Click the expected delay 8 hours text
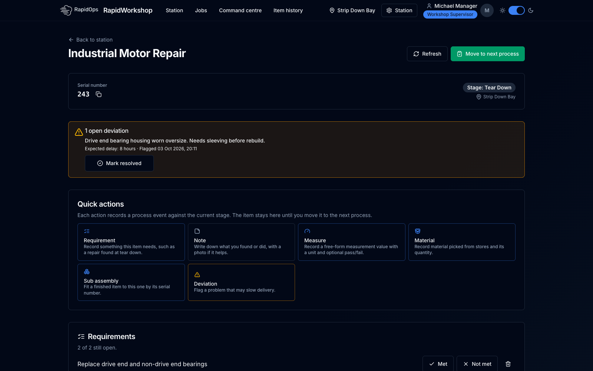The width and height of the screenshot is (593, 371). click(110, 149)
